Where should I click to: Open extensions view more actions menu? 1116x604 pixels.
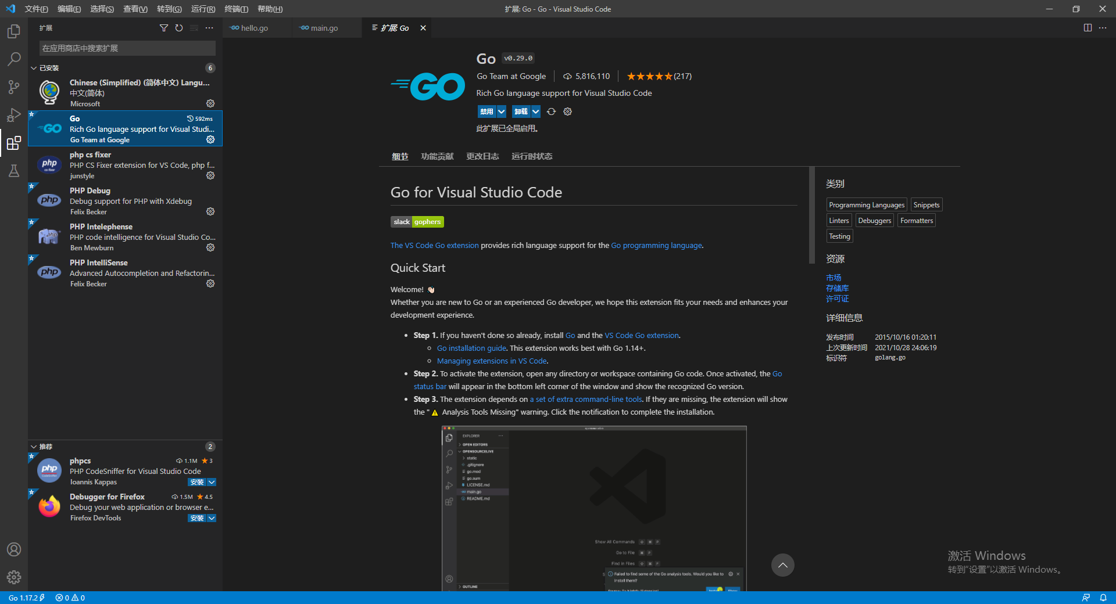click(209, 28)
